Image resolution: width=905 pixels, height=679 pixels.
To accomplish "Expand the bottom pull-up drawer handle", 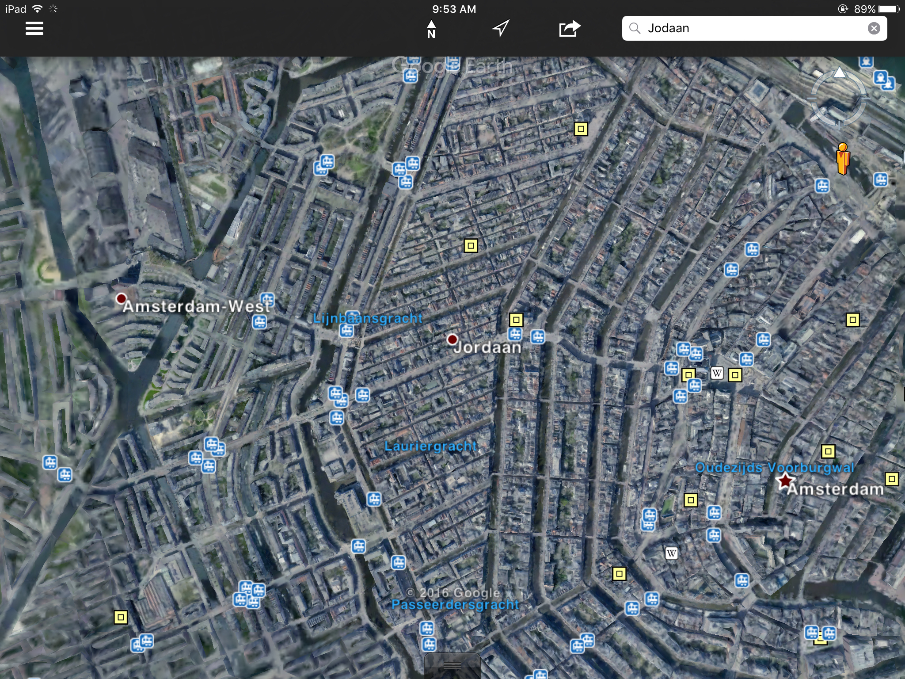I will click(452, 666).
